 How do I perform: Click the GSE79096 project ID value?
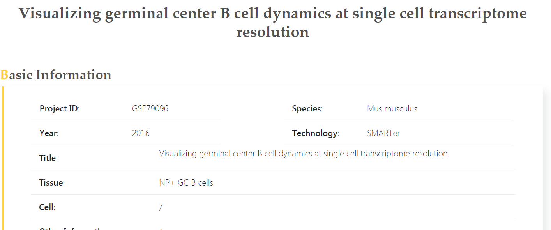point(150,108)
